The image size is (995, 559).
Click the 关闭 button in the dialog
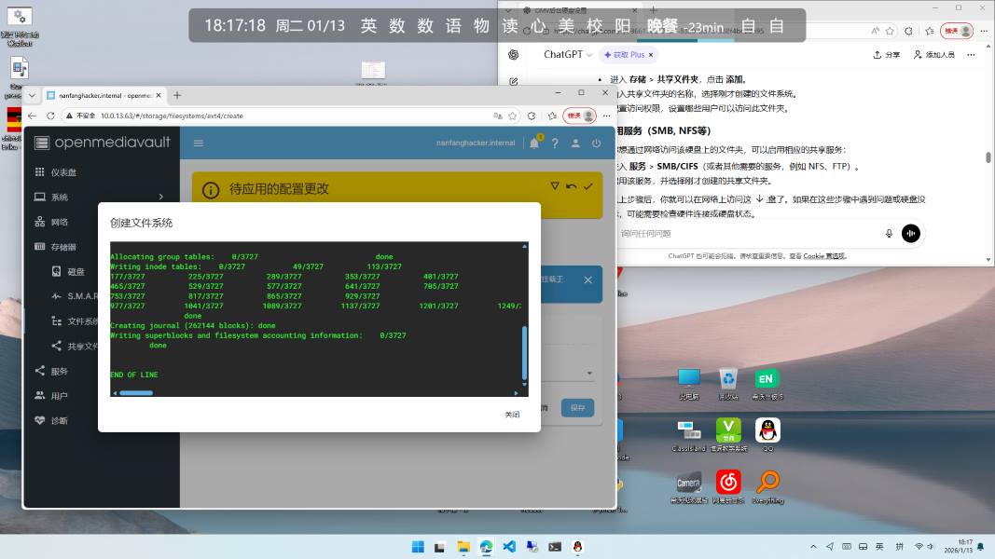coord(512,415)
